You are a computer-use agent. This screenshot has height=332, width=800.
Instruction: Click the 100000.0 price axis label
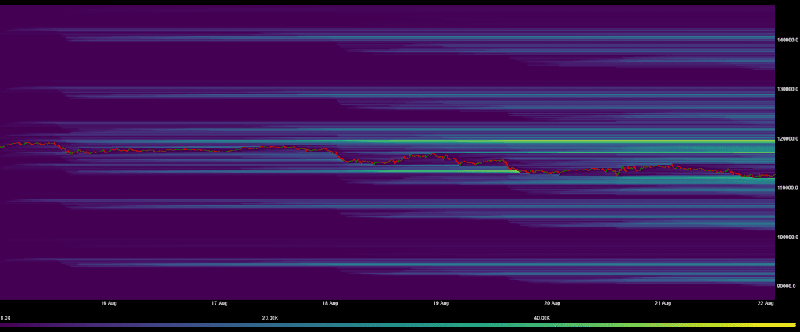pyautogui.click(x=787, y=237)
